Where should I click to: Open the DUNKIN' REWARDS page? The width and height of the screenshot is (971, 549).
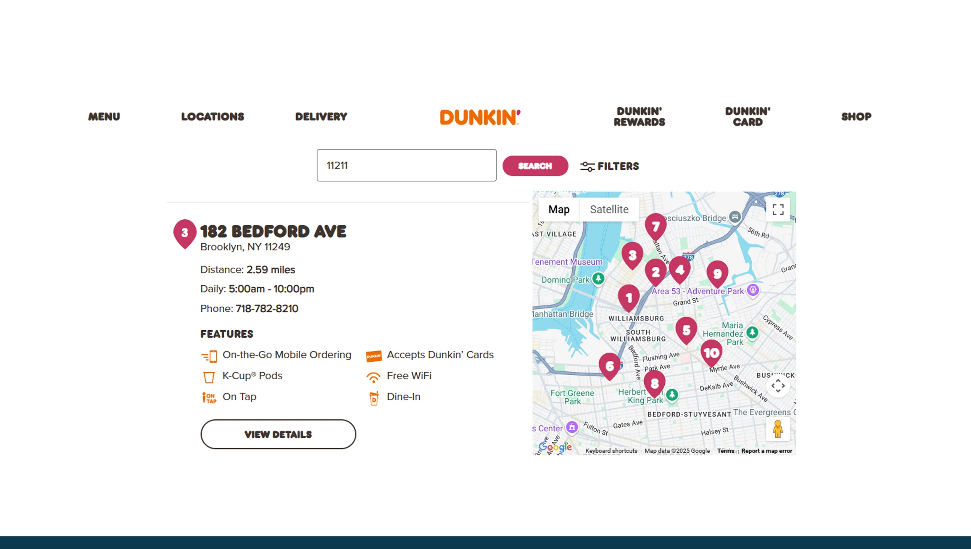pos(639,117)
